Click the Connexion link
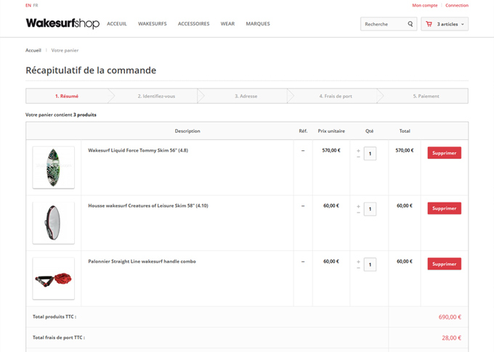Viewport: 494px width, 352px height. pyautogui.click(x=457, y=5)
